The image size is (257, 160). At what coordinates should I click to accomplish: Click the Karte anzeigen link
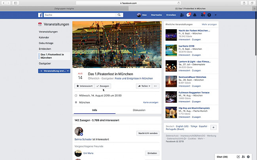coord(151,102)
